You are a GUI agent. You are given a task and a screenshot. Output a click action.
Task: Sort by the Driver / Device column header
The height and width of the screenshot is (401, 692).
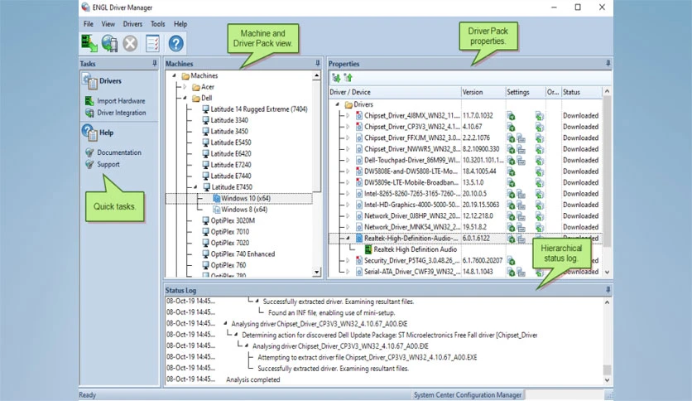point(395,92)
